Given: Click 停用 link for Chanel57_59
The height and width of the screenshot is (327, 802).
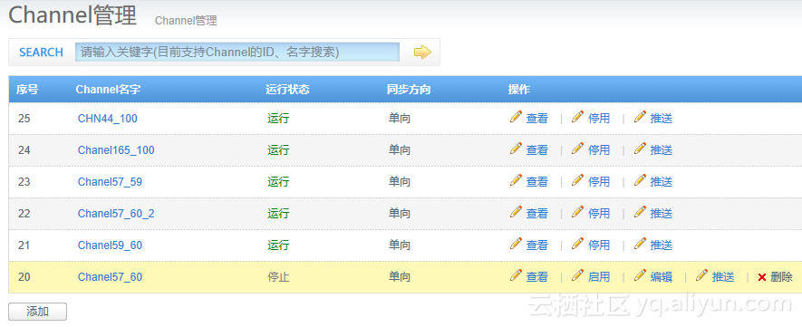Looking at the screenshot, I should click(599, 182).
